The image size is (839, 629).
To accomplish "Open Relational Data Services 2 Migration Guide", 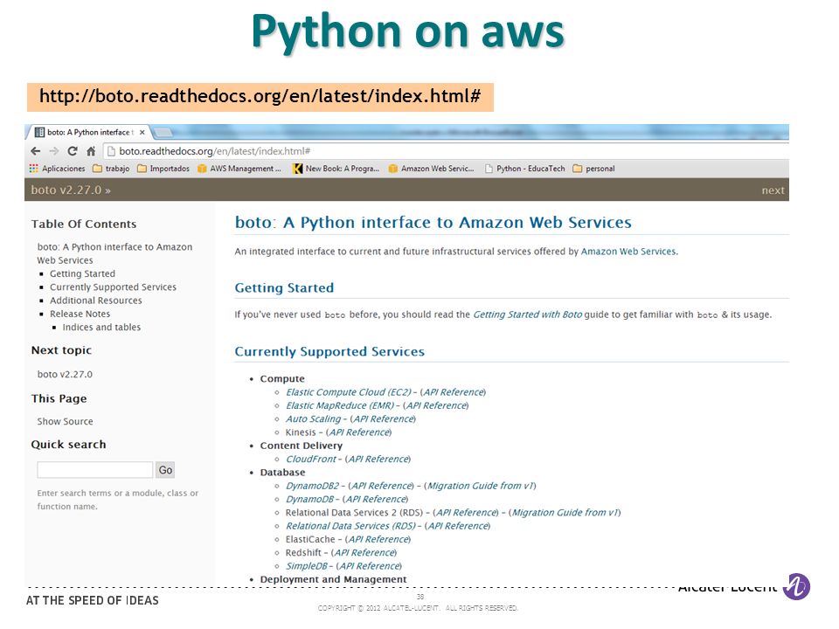I will [x=565, y=513].
